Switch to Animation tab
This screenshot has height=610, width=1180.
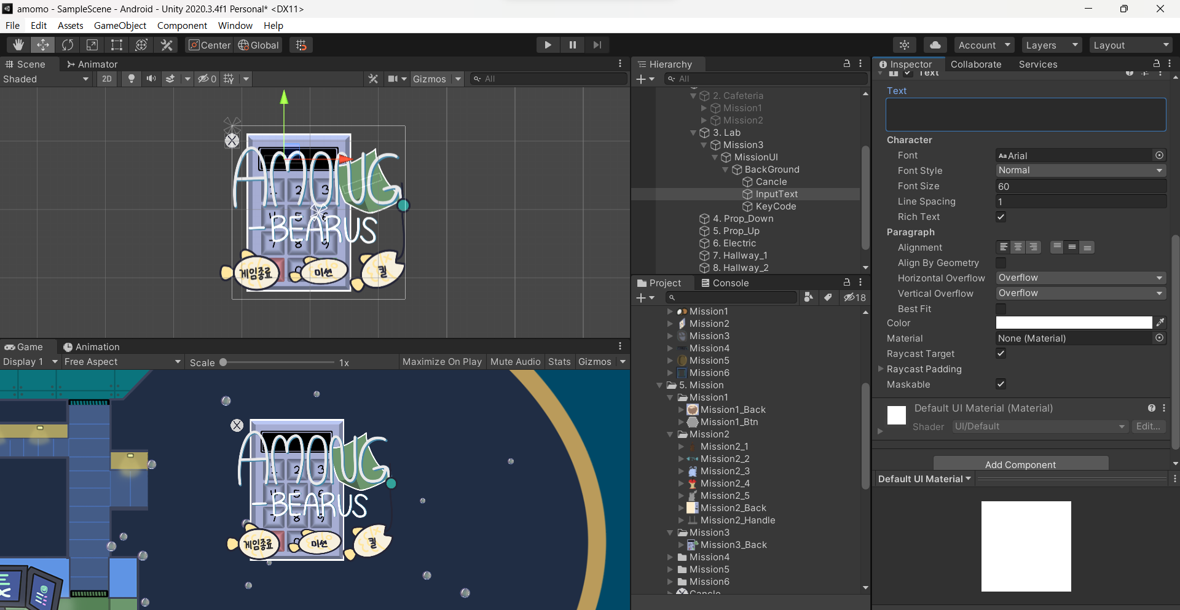[92, 346]
